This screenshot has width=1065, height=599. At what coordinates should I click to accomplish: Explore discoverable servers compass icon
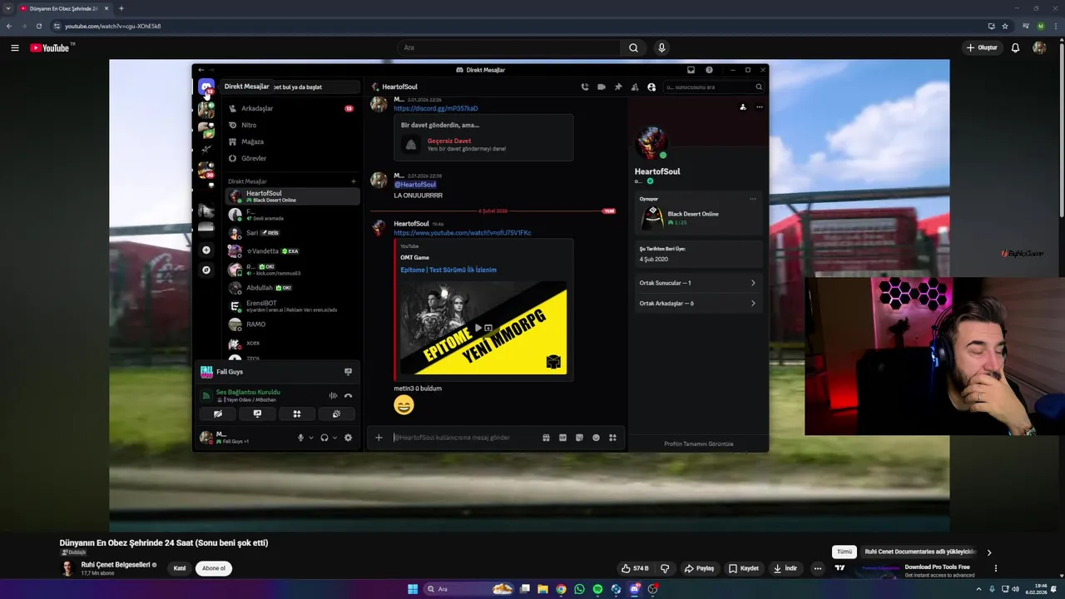point(206,270)
